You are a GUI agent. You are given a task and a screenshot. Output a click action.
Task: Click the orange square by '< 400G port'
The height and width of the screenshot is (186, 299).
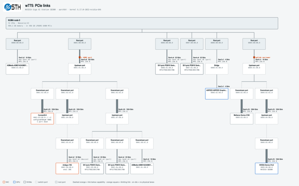tap(80, 58)
